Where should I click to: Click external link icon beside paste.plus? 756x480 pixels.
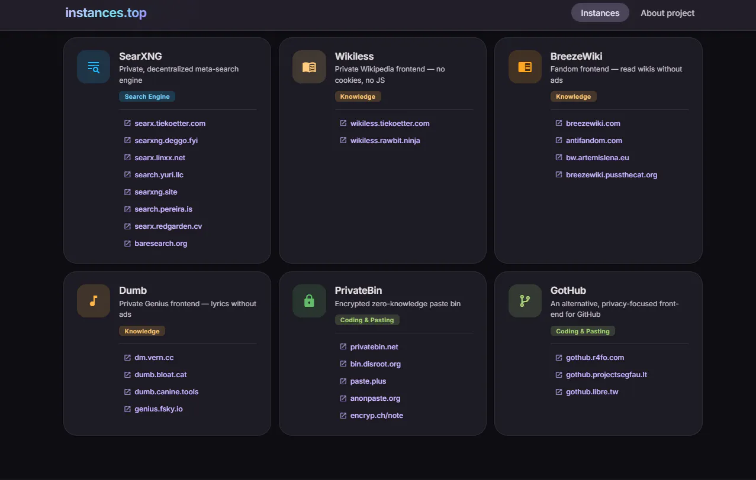coord(343,381)
